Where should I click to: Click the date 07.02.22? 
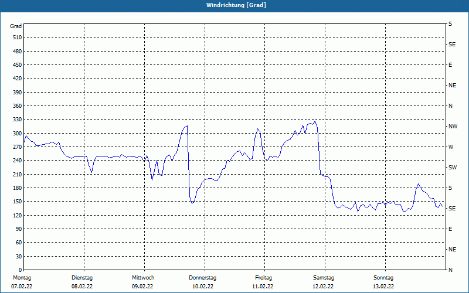click(22, 287)
